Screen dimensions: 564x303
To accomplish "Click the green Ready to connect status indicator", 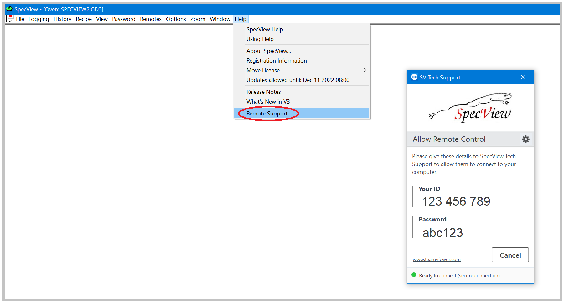I will [x=414, y=275].
